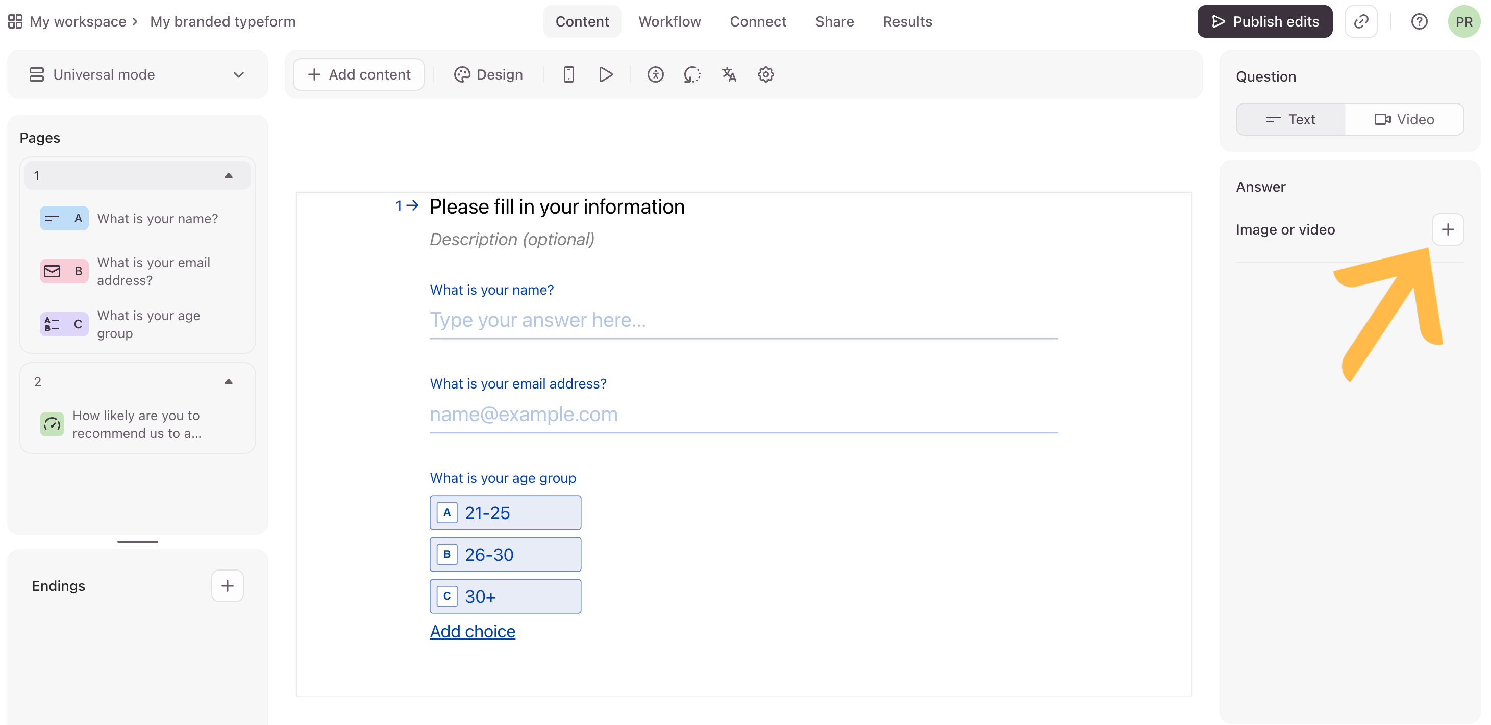Click the panel resize handle above Endings
The width and height of the screenshot is (1491, 725).
pyautogui.click(x=137, y=542)
